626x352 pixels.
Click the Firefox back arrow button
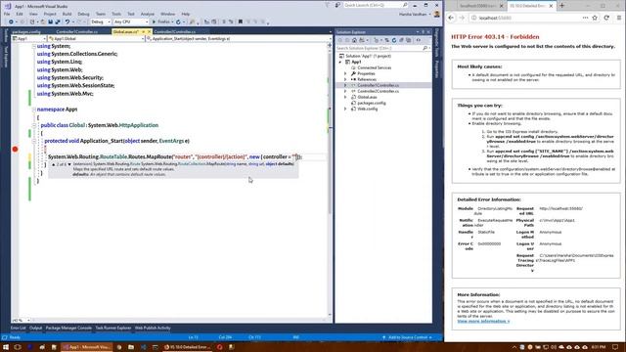pyautogui.click(x=451, y=18)
